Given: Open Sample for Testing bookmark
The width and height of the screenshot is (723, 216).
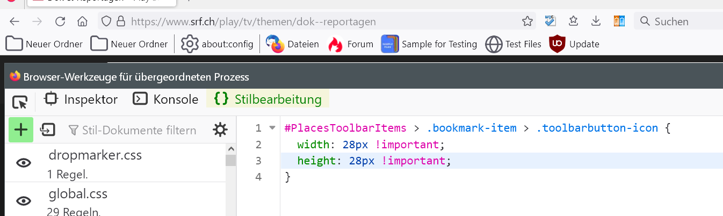Looking at the screenshot, I should (429, 44).
